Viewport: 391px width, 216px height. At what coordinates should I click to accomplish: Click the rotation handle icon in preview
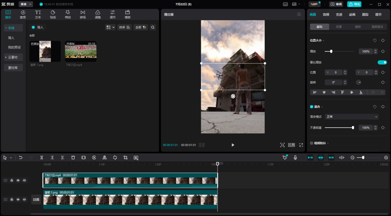(x=233, y=96)
